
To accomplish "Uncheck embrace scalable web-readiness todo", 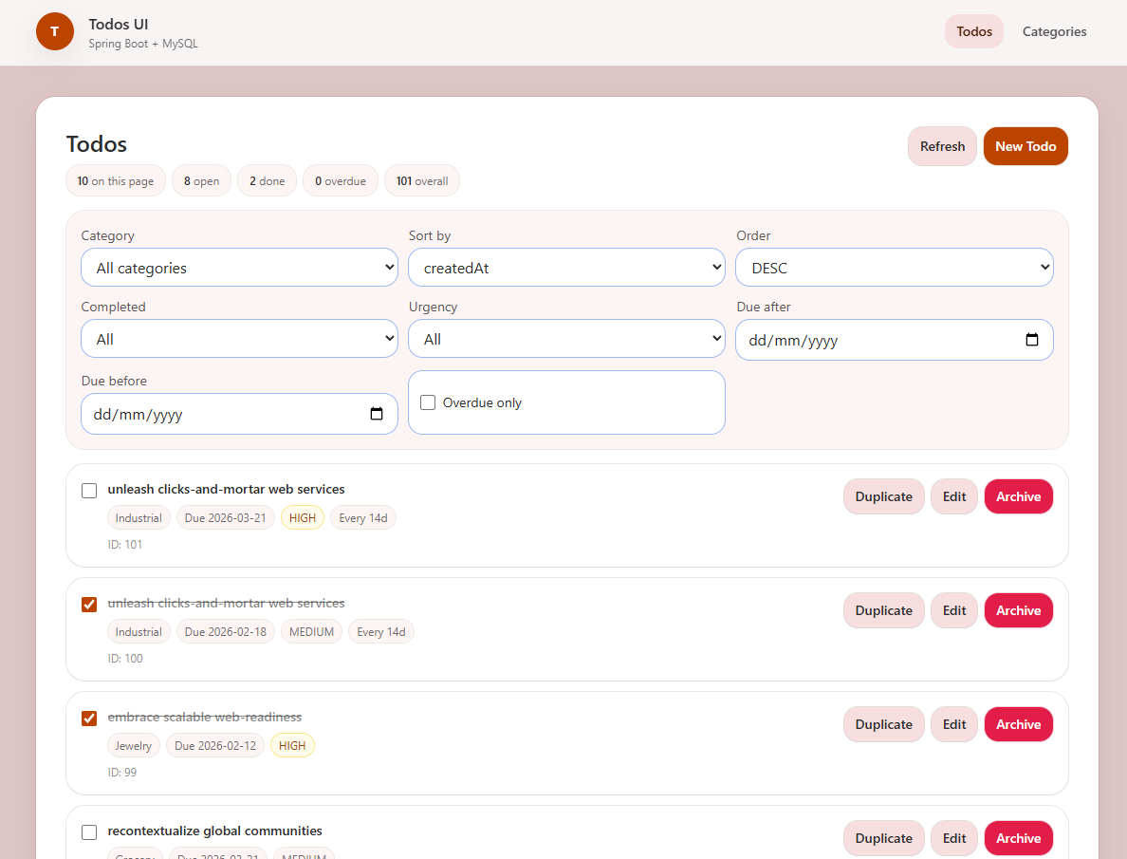I will coord(89,718).
